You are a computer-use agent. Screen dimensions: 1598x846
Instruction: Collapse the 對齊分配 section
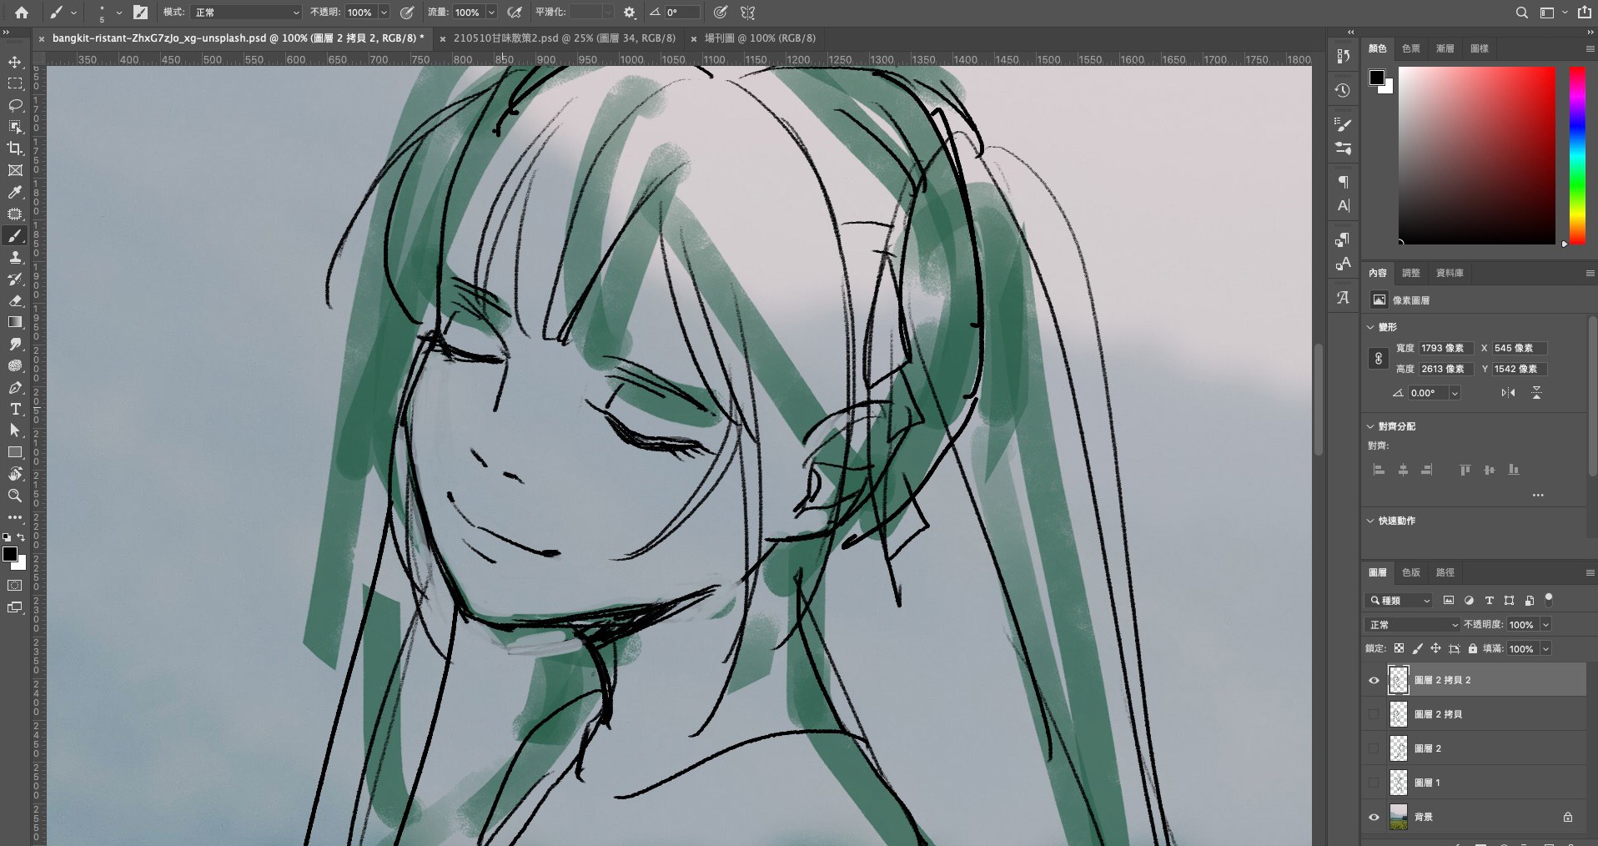click(1370, 426)
